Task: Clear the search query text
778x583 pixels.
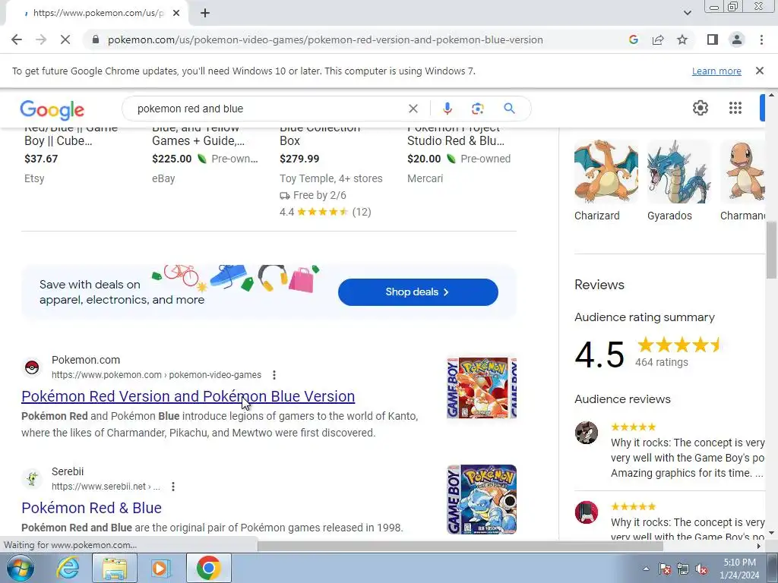Action: click(x=413, y=109)
